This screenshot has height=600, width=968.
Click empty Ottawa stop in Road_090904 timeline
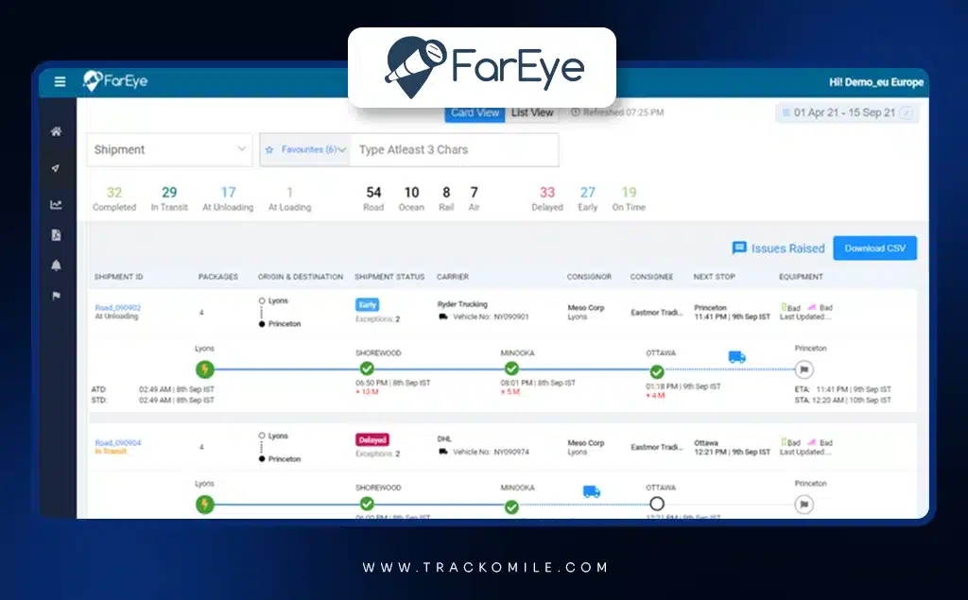(x=657, y=504)
